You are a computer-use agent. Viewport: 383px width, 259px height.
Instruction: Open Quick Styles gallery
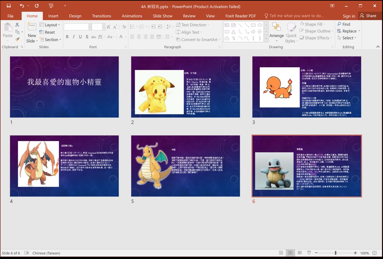point(291,33)
